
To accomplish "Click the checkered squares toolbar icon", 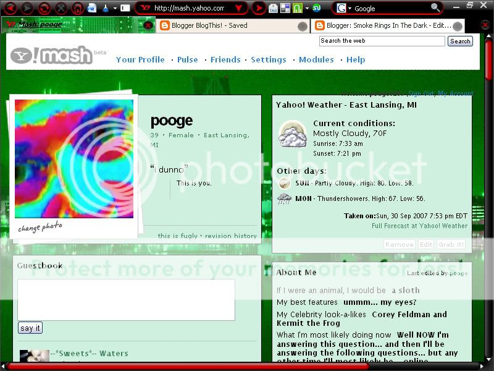I will [x=285, y=8].
